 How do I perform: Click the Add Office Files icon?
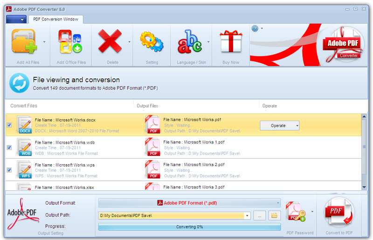tap(70, 41)
